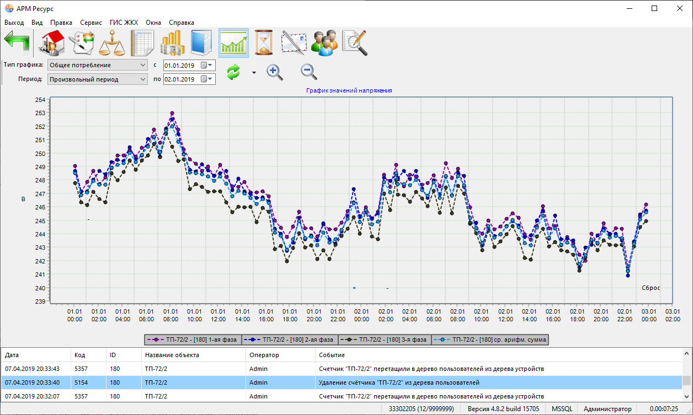The height and width of the screenshot is (415, 693).
Task: Open the ГИС ЖКХ menu
Action: coord(124,23)
